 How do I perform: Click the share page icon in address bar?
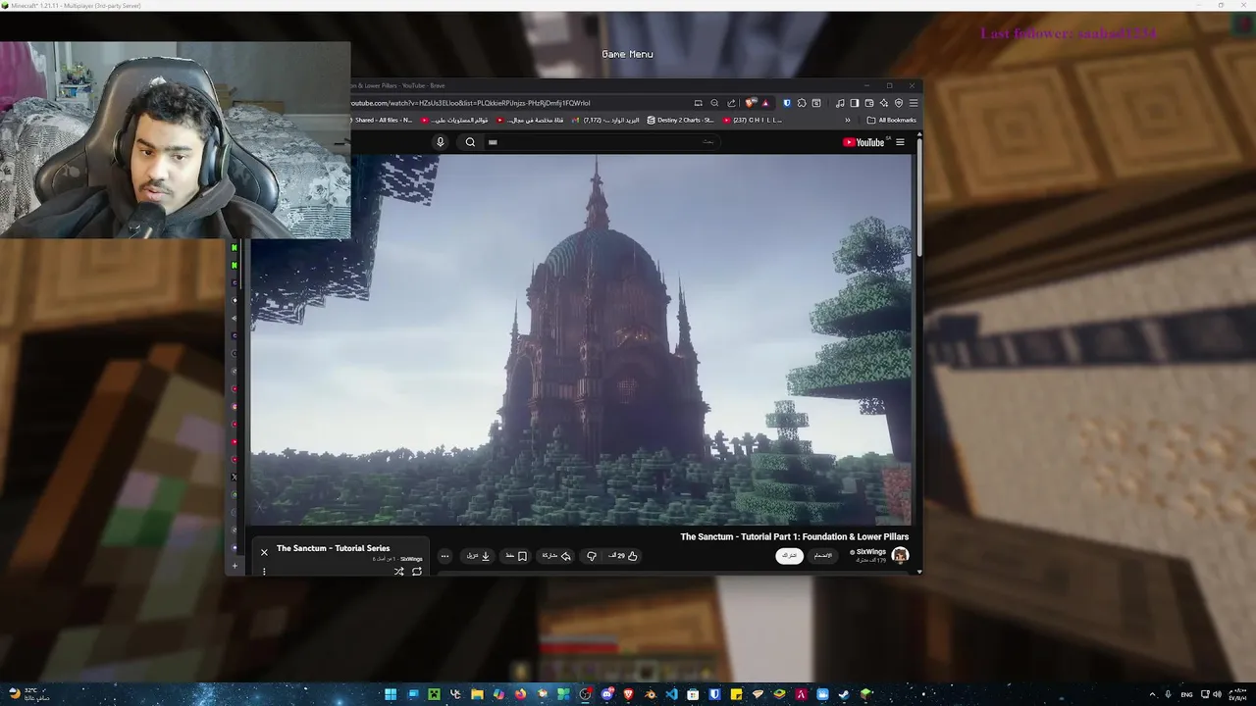point(731,103)
